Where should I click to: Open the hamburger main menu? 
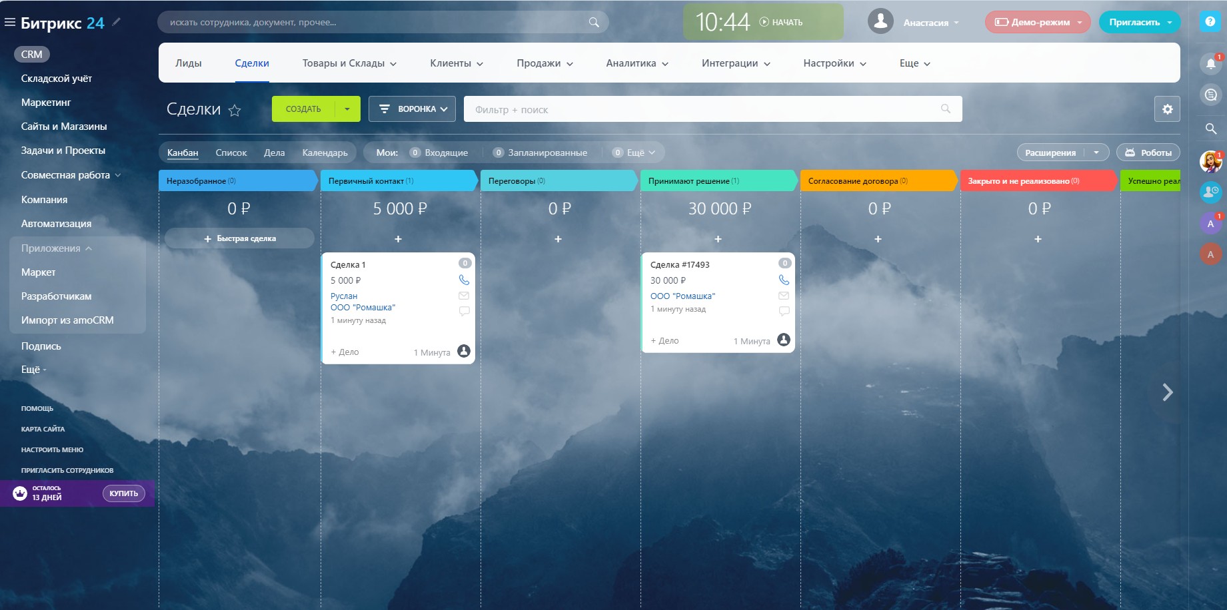(x=9, y=23)
